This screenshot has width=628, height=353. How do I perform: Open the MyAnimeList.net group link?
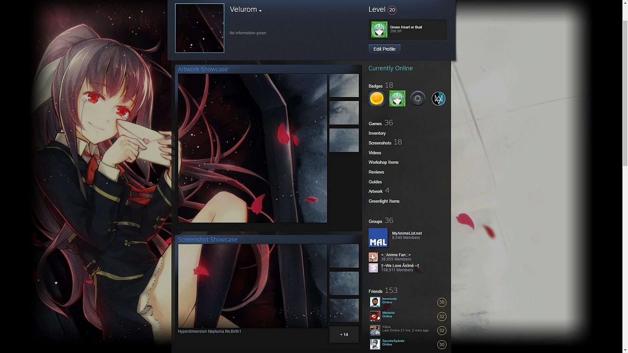pos(407,233)
